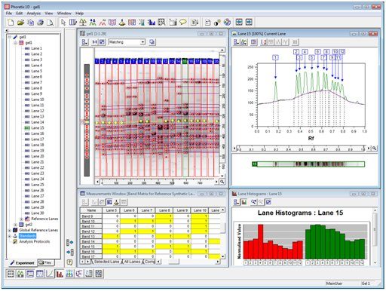Screen dimensions: 386x291
Task: Select the arrow pointer tool
Action: [x=63, y=23]
